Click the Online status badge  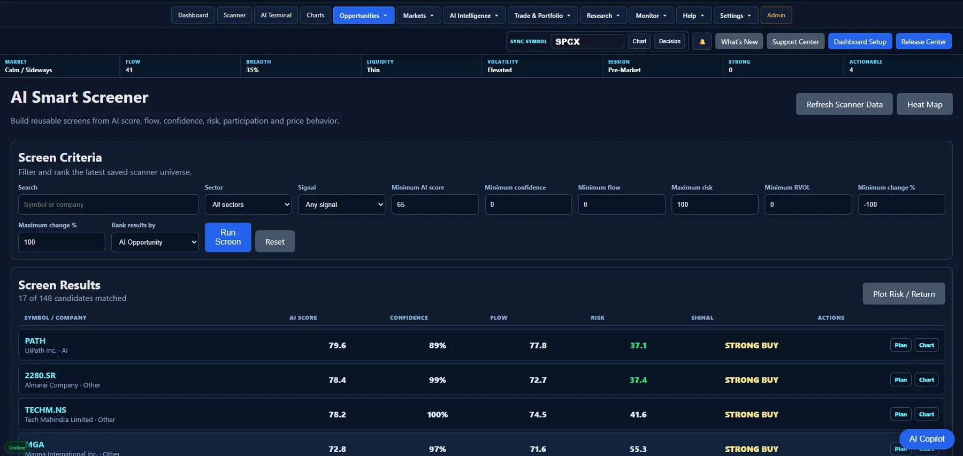click(x=16, y=447)
